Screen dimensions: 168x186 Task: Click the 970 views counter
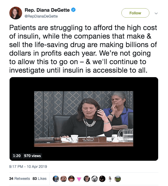tap(32, 156)
